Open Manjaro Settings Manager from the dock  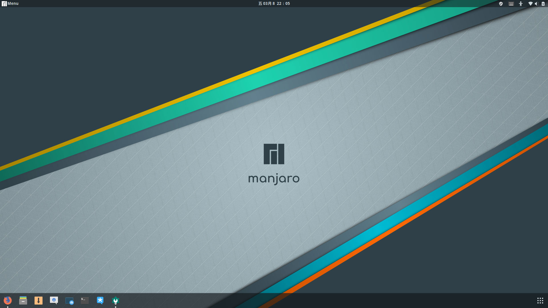(115, 300)
